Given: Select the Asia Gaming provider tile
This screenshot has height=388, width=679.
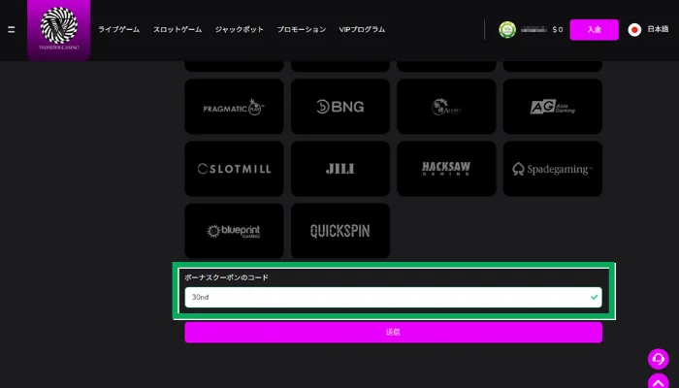Looking at the screenshot, I should point(553,107).
